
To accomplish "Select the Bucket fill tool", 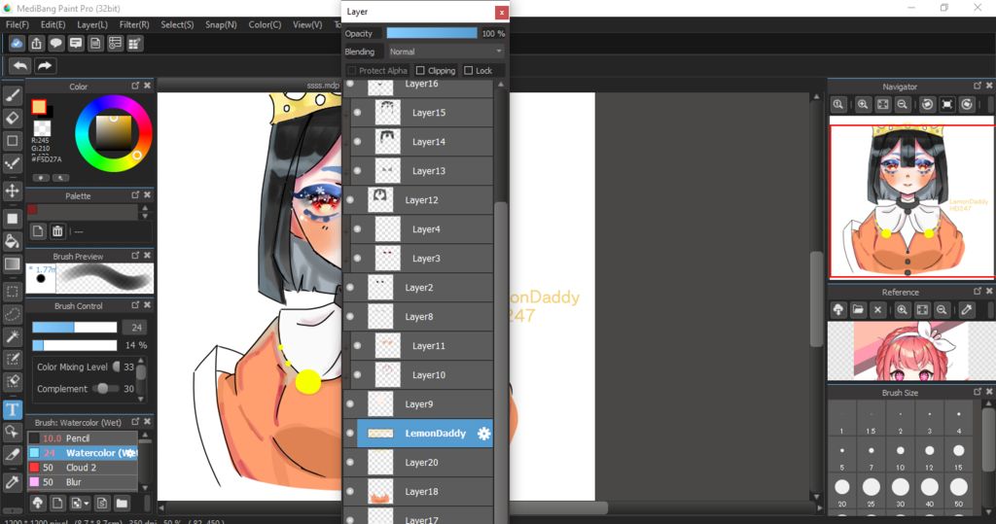I will 12,241.
